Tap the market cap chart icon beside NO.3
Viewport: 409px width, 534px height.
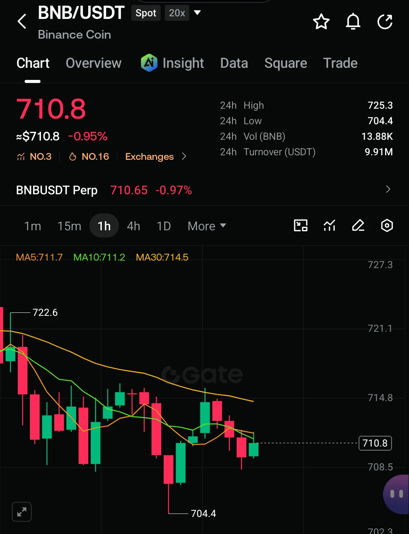(21, 156)
